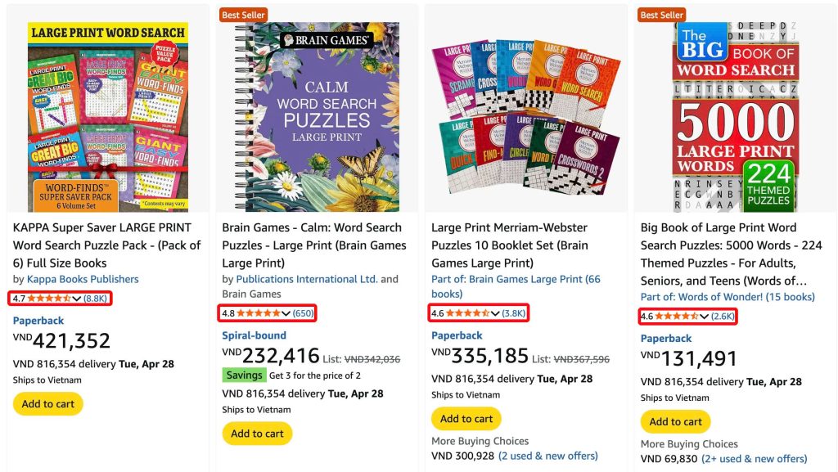Select the Spiral-bound format link
Image resolution: width=838 pixels, height=472 pixels.
(255, 335)
